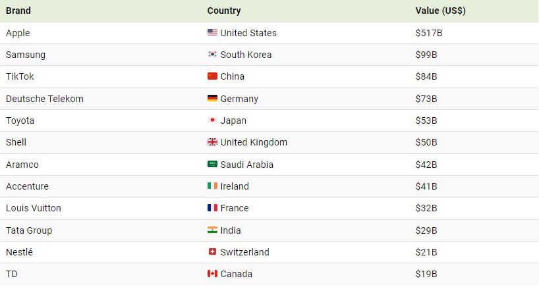Click the Tata Group brand cell
539x289 pixels.
29,230
